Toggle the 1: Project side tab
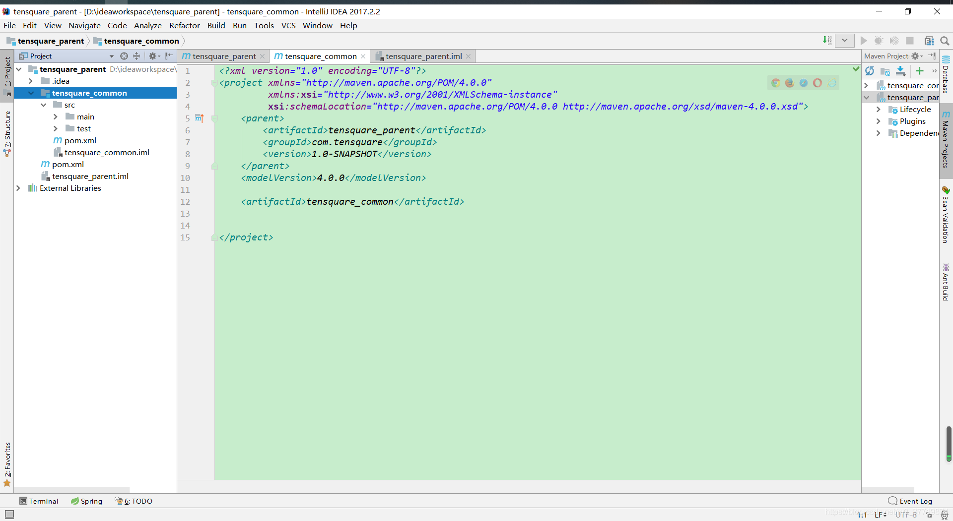The height and width of the screenshot is (521, 953). coord(7,75)
